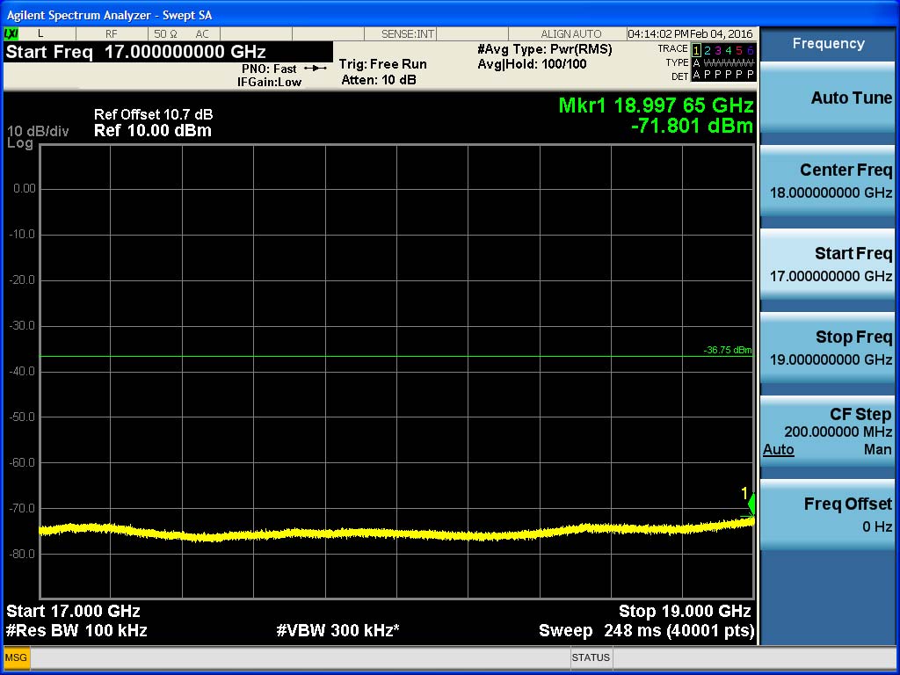The height and width of the screenshot is (675, 900).
Task: Click the DET row label
Action: coord(679,76)
